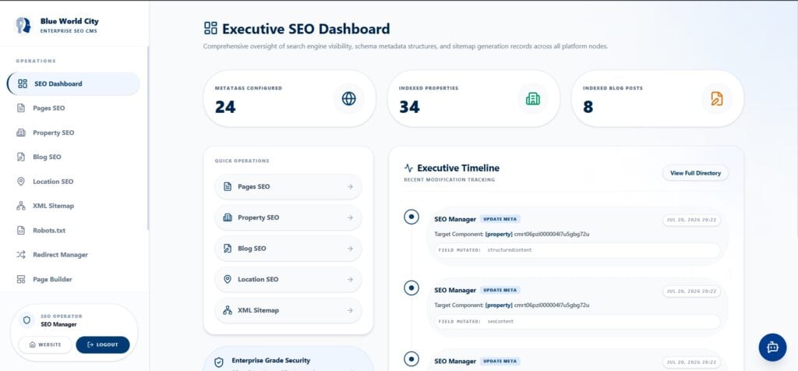Click the SEO Dashboard grid icon in sidebar
Image resolution: width=798 pixels, height=371 pixels.
(x=23, y=84)
